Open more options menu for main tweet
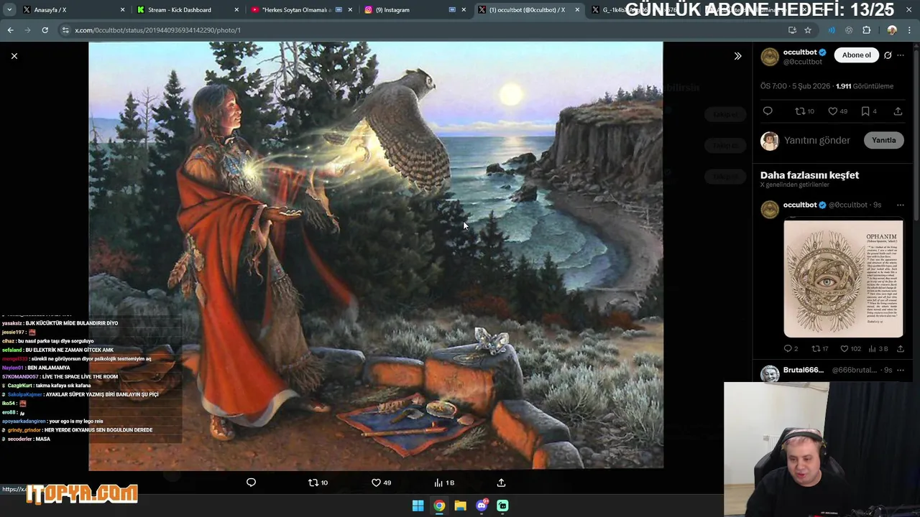The image size is (920, 517). point(901,55)
